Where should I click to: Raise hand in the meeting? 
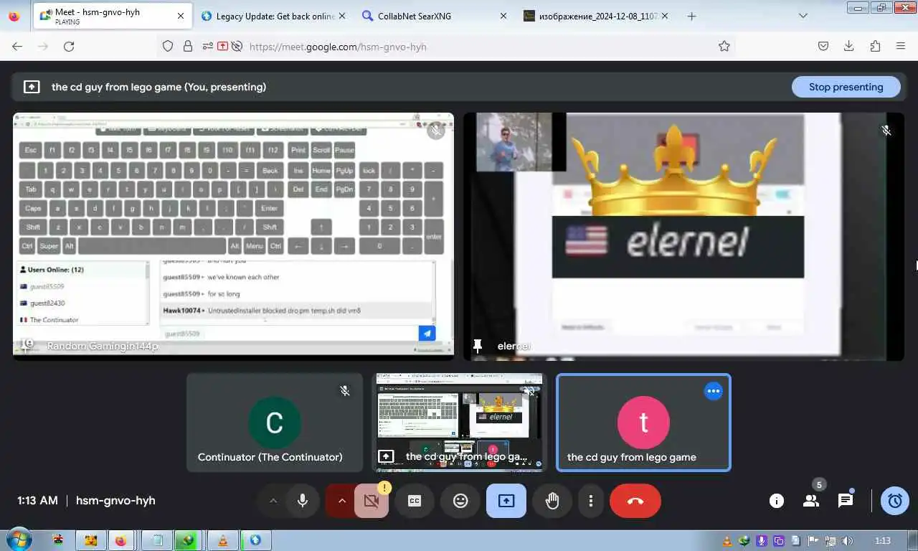(552, 501)
